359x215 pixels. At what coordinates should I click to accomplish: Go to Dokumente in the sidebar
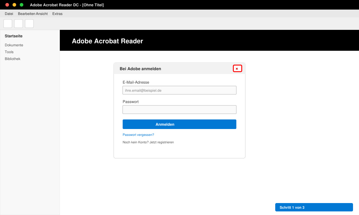click(14, 45)
